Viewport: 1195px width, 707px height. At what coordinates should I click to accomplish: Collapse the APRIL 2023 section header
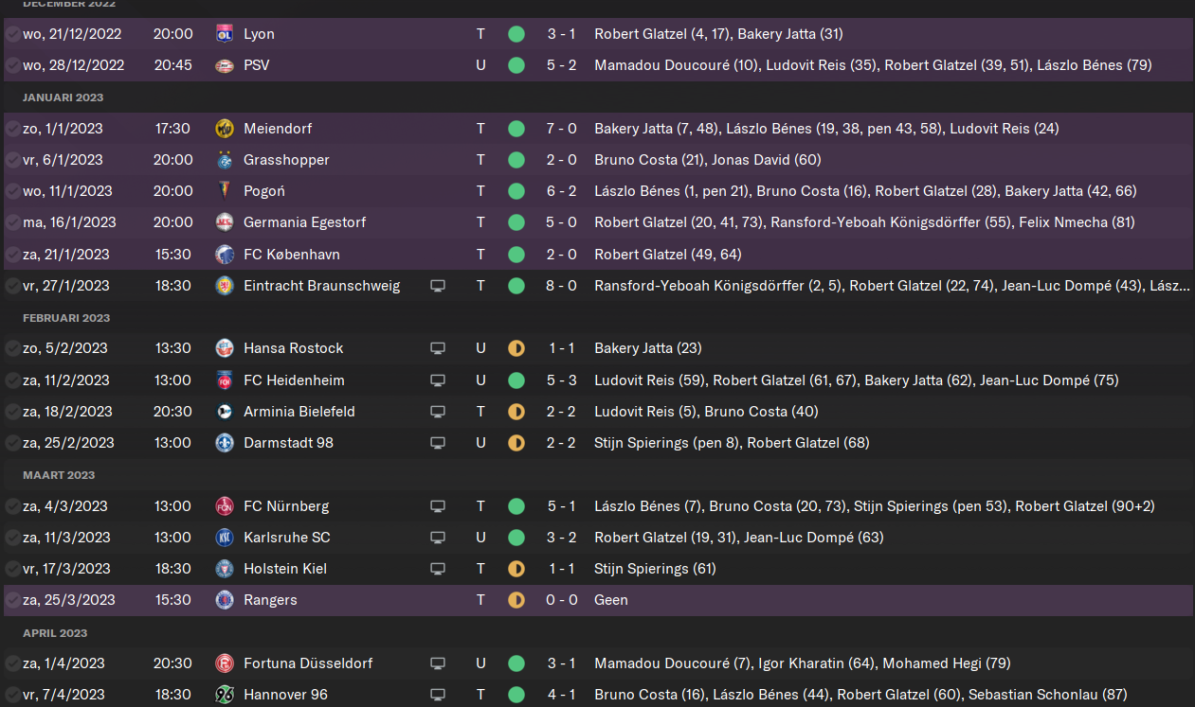click(x=55, y=633)
